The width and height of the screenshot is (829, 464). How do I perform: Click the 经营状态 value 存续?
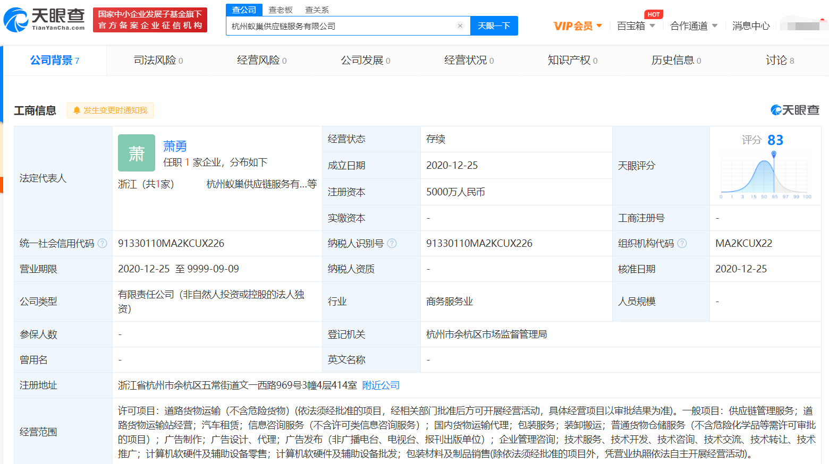coord(436,139)
